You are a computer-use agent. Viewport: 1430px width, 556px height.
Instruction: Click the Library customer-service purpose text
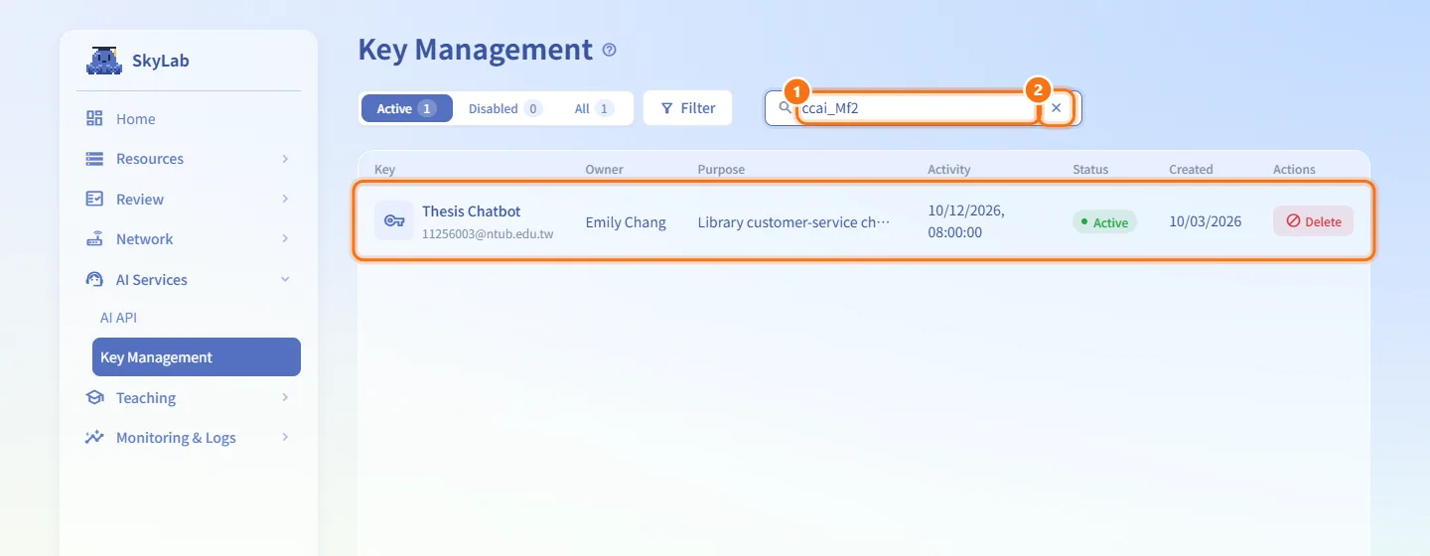794,222
